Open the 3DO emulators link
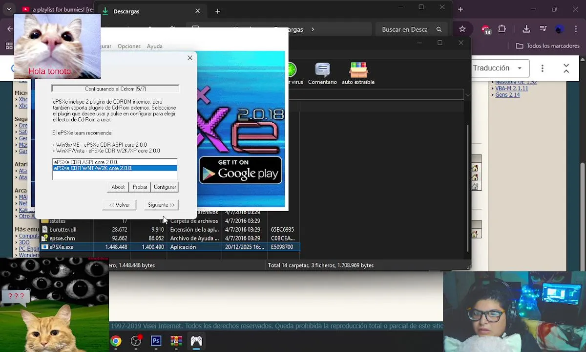 24,242
